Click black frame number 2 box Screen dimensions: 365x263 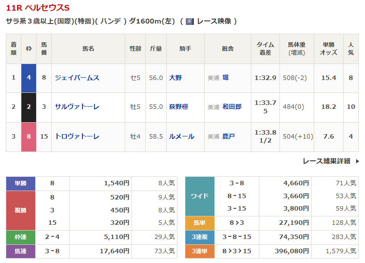tap(29, 107)
